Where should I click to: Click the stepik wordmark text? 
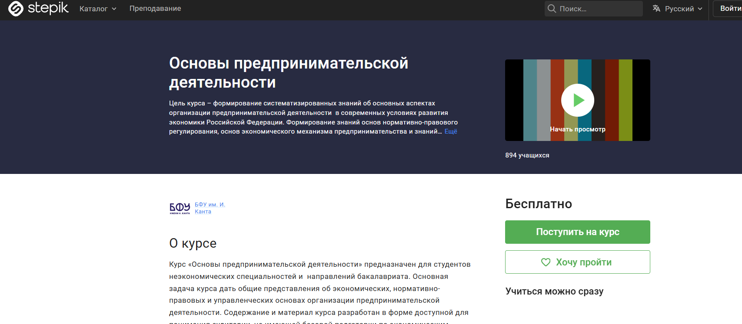coord(48,8)
